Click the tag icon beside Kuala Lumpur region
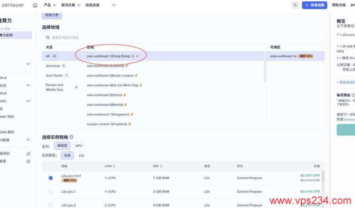This screenshot has height=208, width=355. tap(136, 76)
